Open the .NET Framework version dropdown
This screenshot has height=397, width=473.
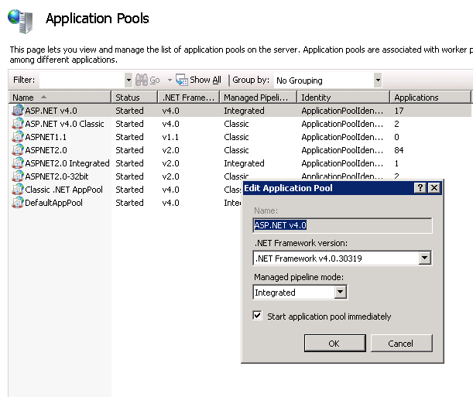click(x=424, y=258)
